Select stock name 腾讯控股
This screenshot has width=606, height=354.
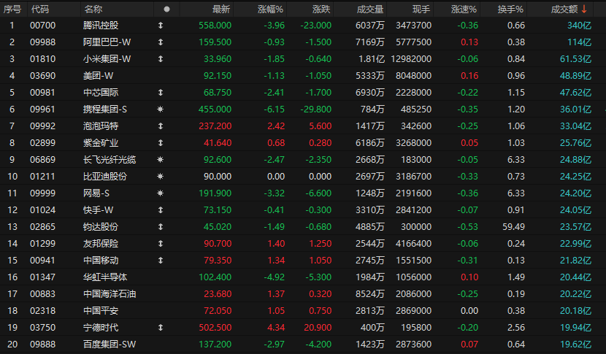(101, 26)
